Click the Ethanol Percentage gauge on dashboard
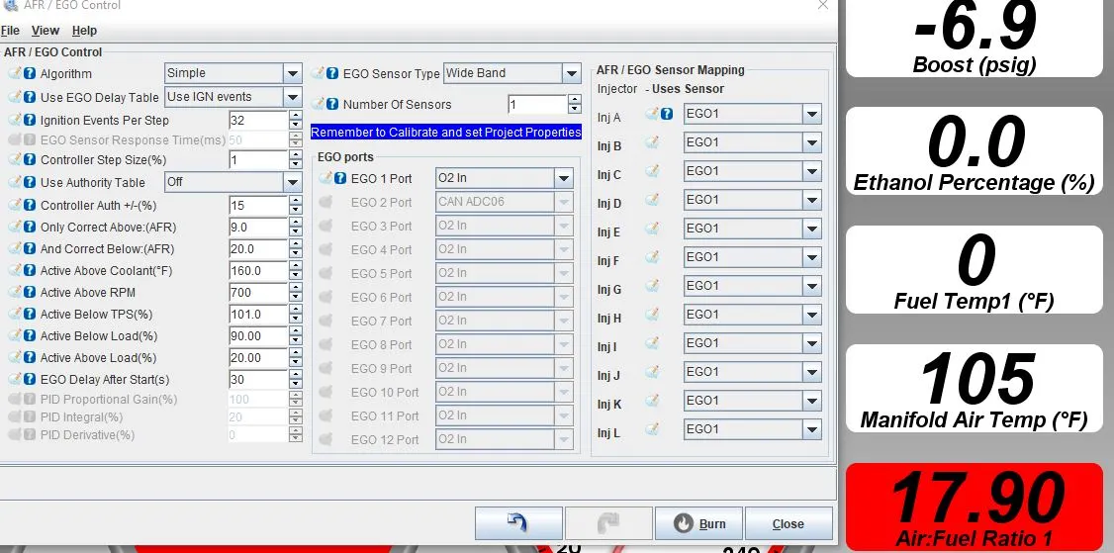The image size is (1114, 553). click(975, 151)
